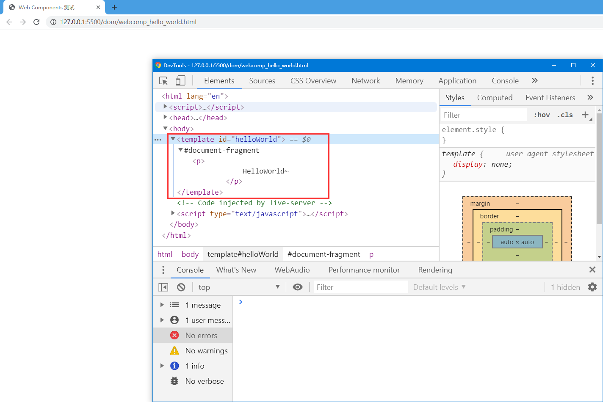The height and width of the screenshot is (402, 603).
Task: Open the Network panel
Action: [365, 80]
